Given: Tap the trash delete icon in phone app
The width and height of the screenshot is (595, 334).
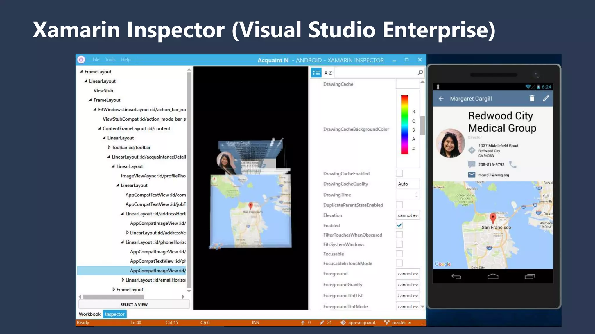Looking at the screenshot, I should pyautogui.click(x=532, y=99).
